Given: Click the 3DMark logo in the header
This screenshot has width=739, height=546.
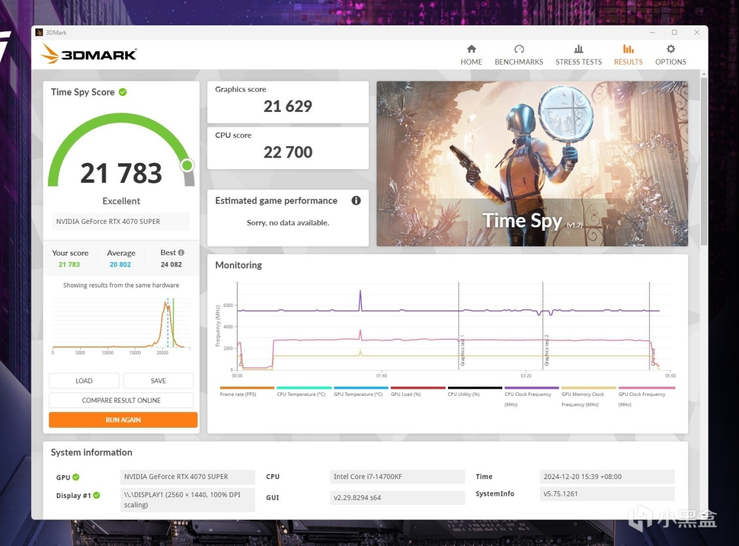Looking at the screenshot, I should [x=88, y=54].
